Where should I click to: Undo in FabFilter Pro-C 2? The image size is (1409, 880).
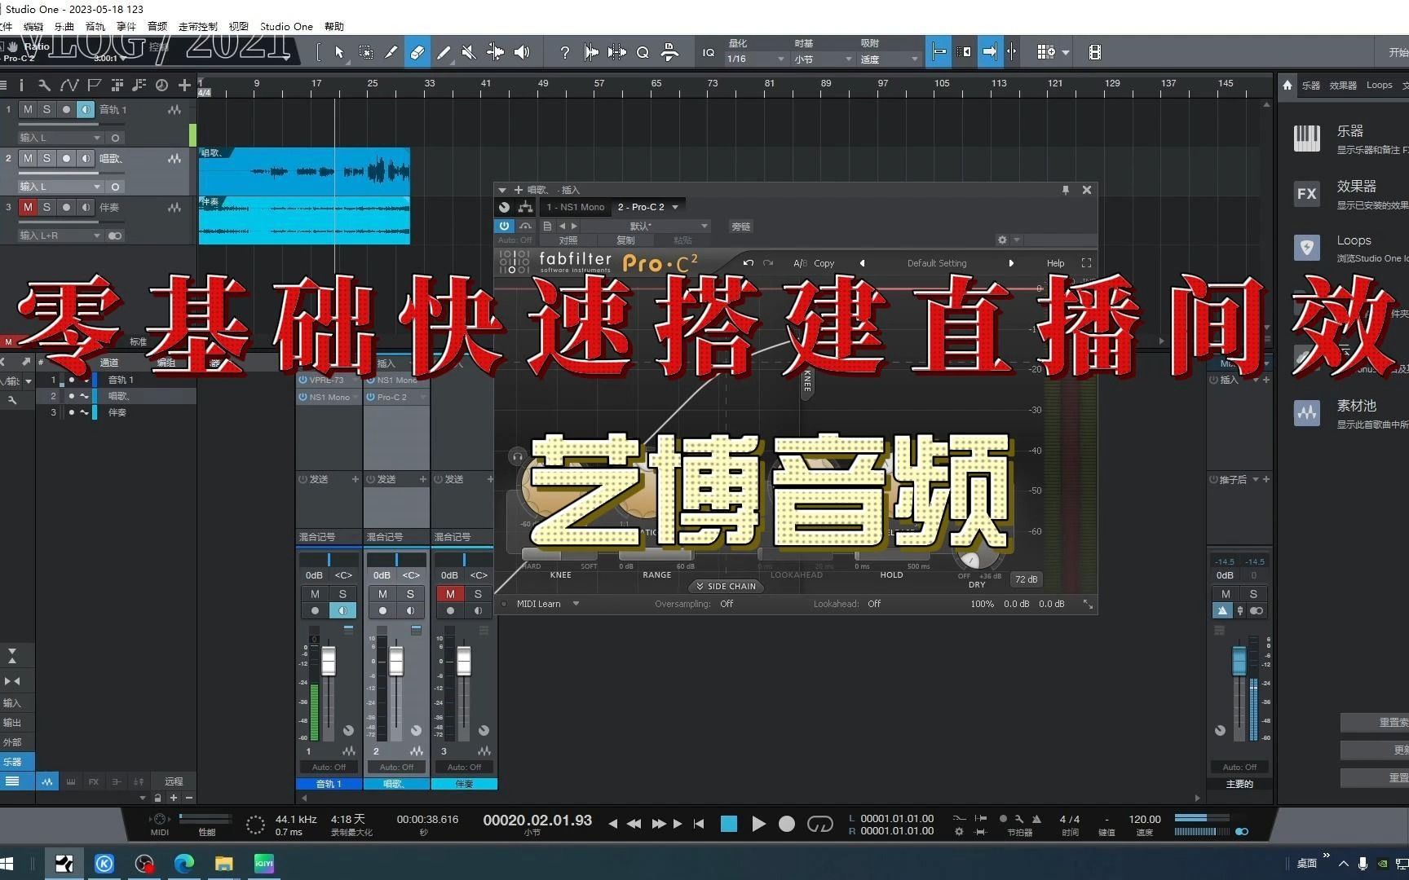click(x=749, y=263)
